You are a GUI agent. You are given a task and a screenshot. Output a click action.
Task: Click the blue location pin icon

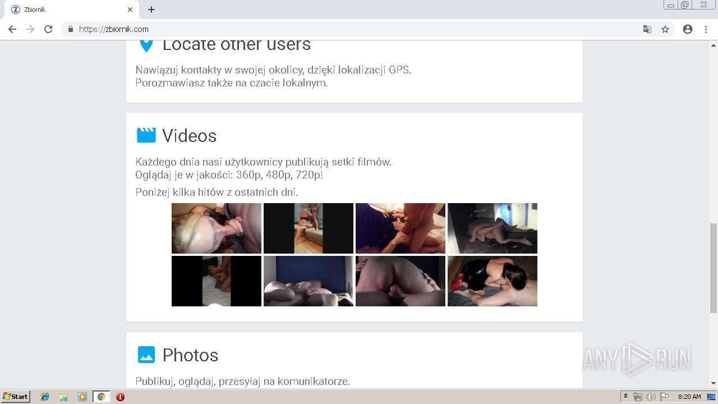[146, 45]
